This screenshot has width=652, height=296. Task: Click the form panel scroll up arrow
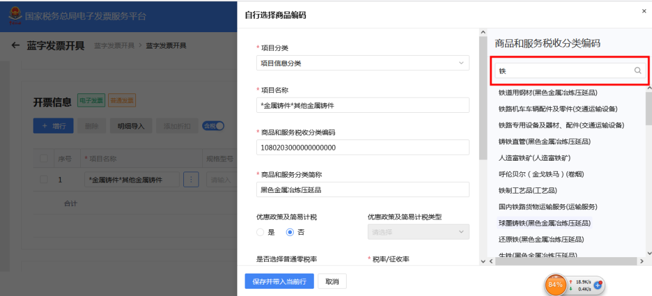483,32
